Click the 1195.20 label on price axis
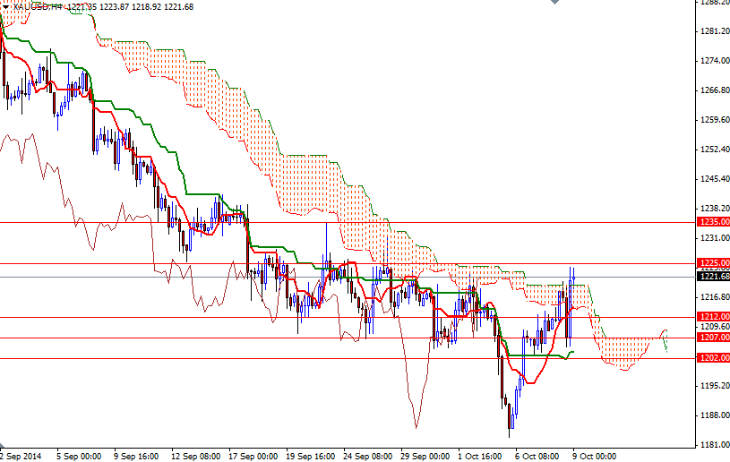The image size is (730, 462). 713,386
